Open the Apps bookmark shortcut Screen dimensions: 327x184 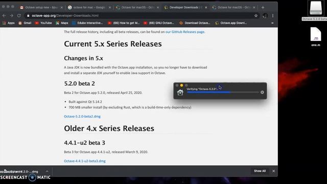[9, 23]
